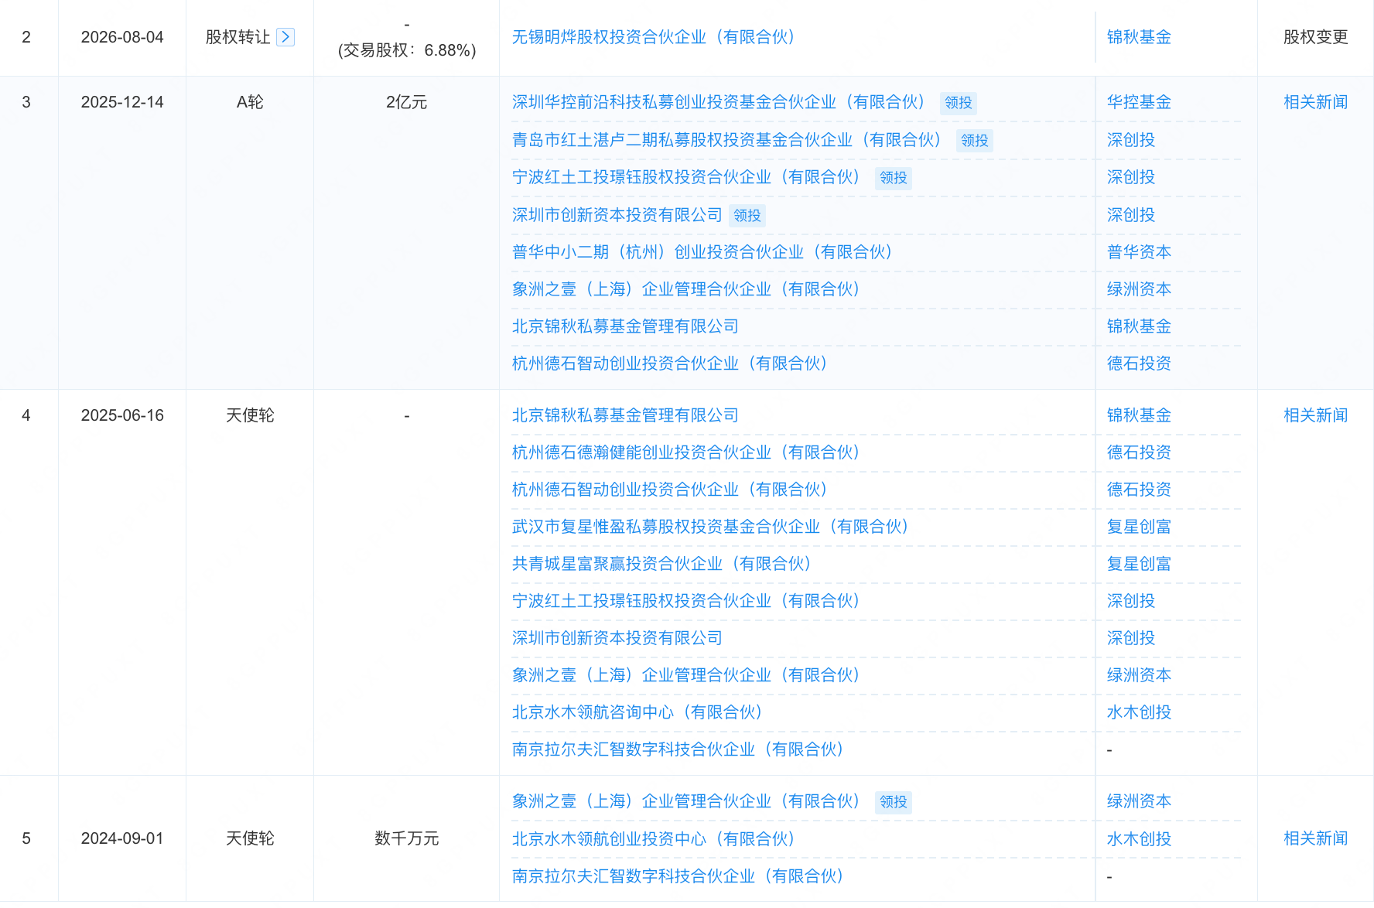The image size is (1374, 908).
Task: Click 德石投资 in the A轮 round
Action: 1139,364
